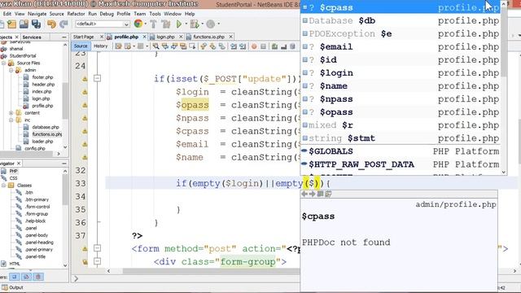
Task: Click back arrow in documentation popup
Action: [304, 194]
